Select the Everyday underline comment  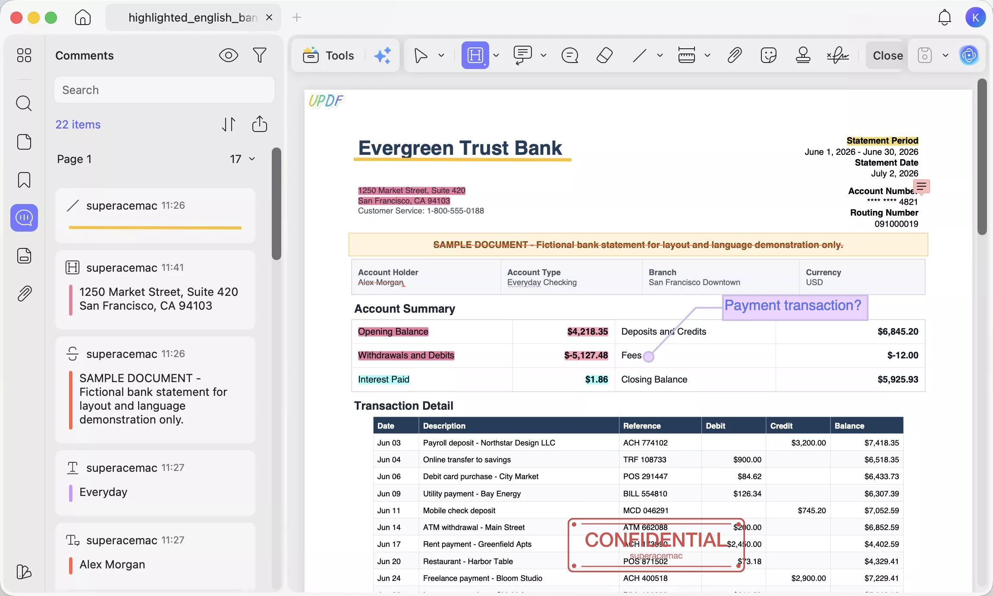coord(155,483)
